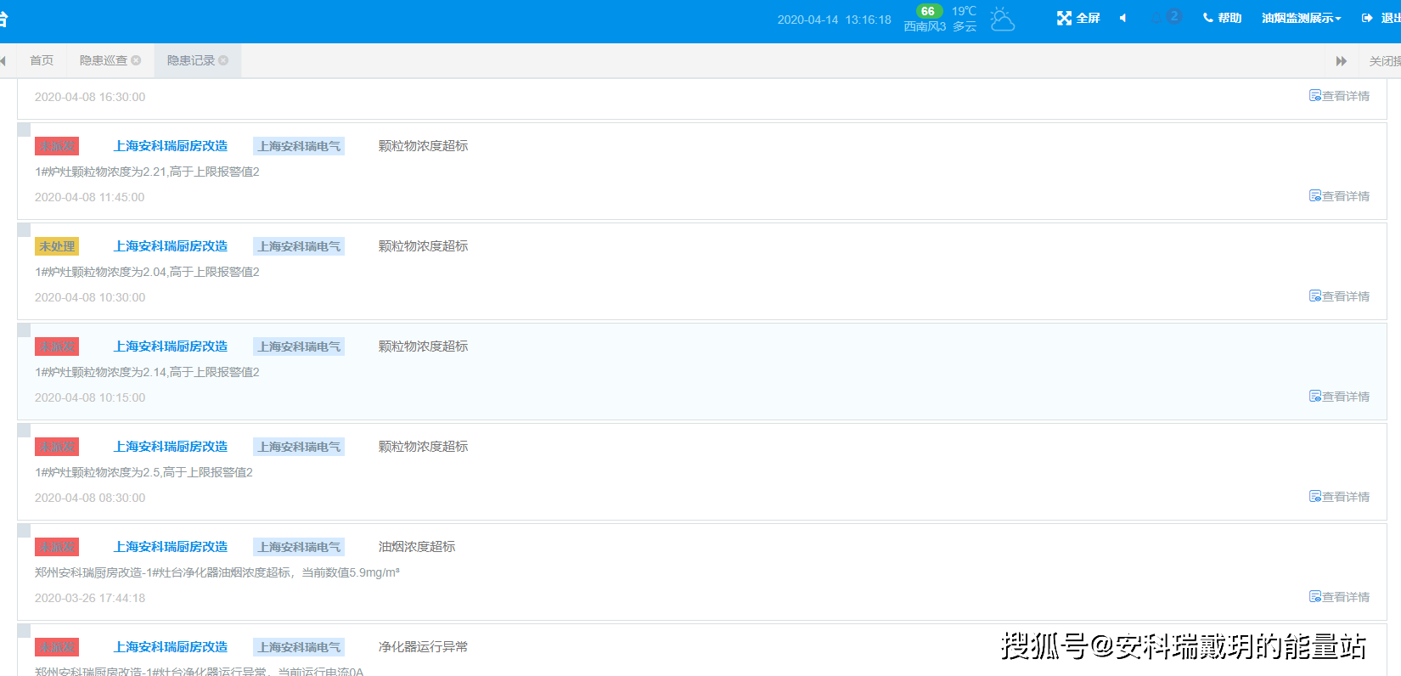Screen dimensions: 1401x676
Task: Check the box for the 10:30:00 record
Action: click(x=25, y=230)
